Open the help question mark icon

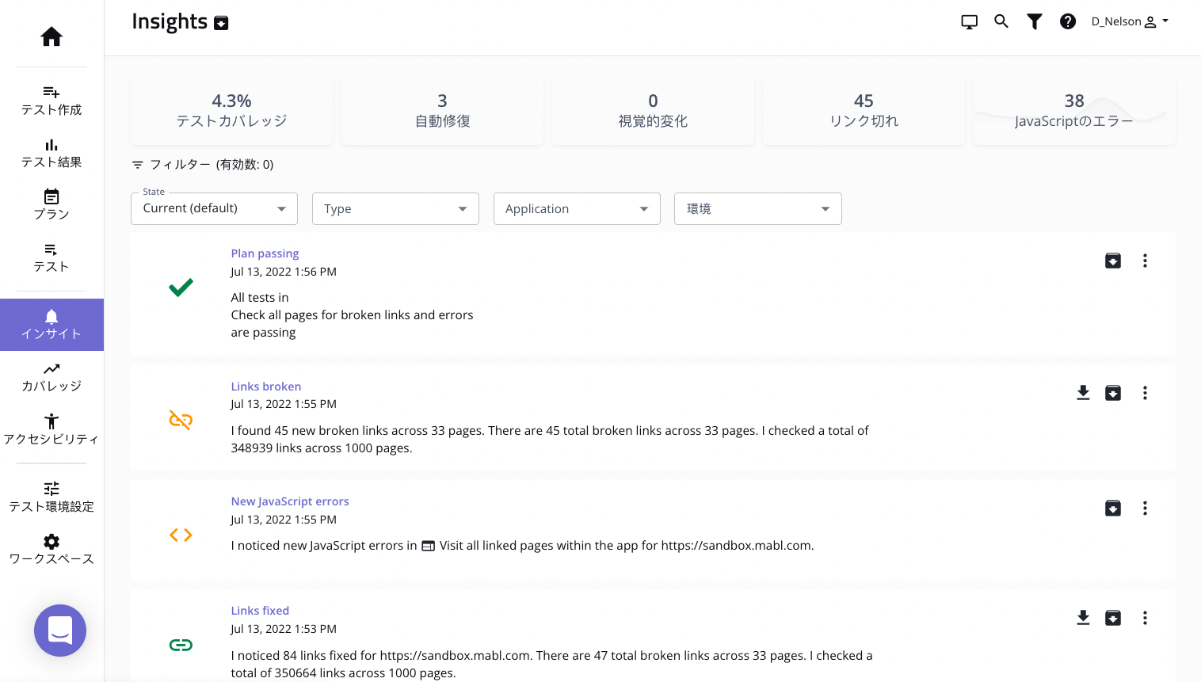coord(1068,21)
